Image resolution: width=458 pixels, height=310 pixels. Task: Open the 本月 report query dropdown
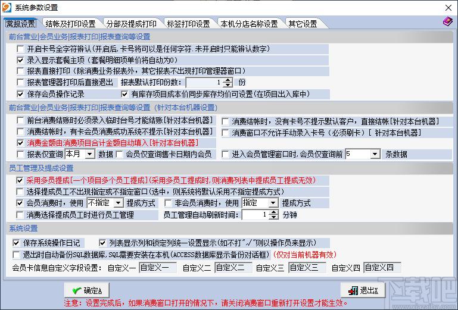tap(89, 154)
